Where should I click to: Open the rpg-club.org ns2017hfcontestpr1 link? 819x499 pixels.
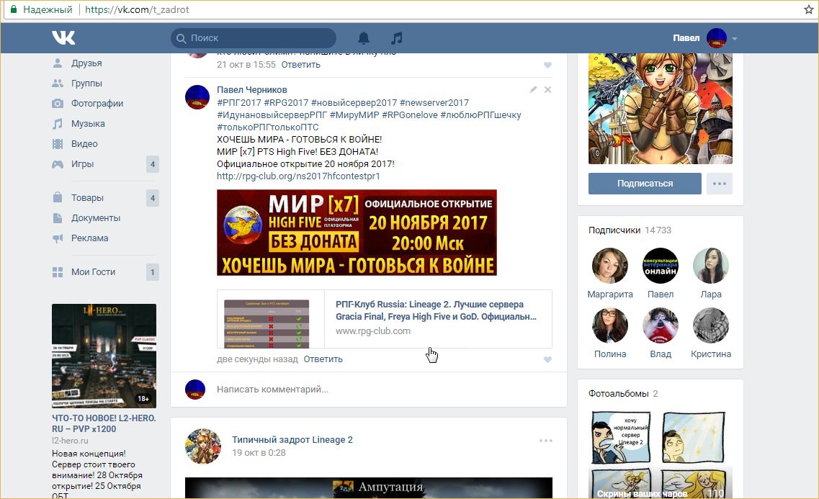coord(298,176)
